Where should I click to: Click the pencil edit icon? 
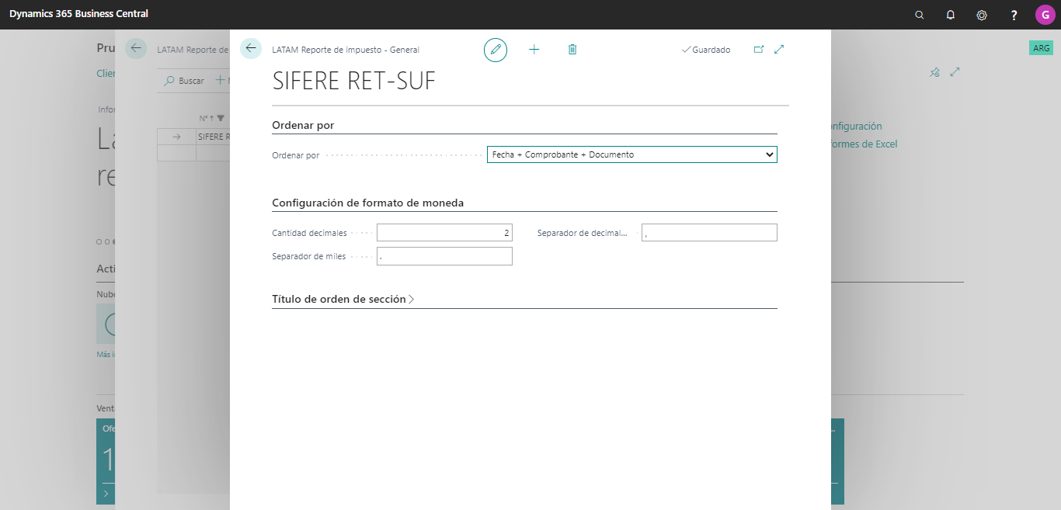(496, 50)
